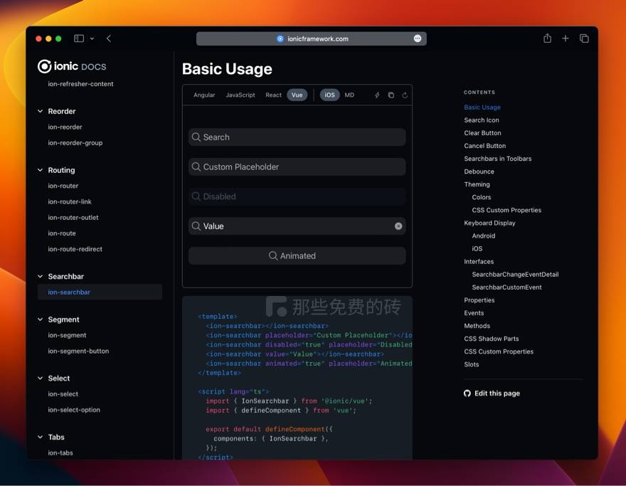Jump to Debounce section
626x486 pixels.
479,171
